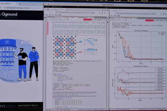The width and height of the screenshot is (167, 111).
Task: Click the red button in middle notebook toolbar
Action: pyautogui.click(x=88, y=19)
